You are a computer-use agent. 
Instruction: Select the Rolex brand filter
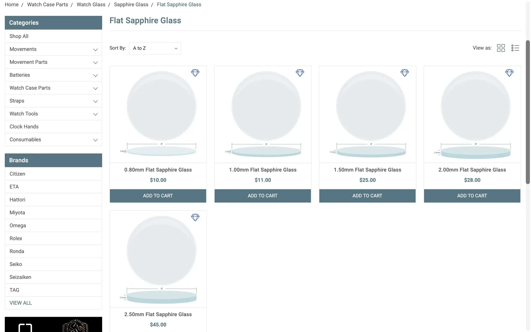pos(16,238)
